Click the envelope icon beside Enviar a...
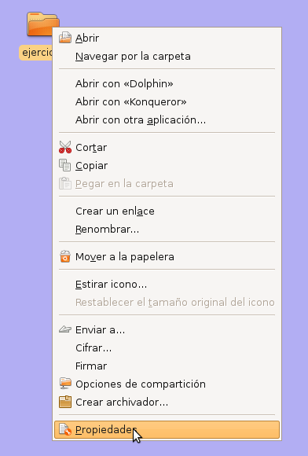This screenshot has height=456, width=308. [x=65, y=329]
